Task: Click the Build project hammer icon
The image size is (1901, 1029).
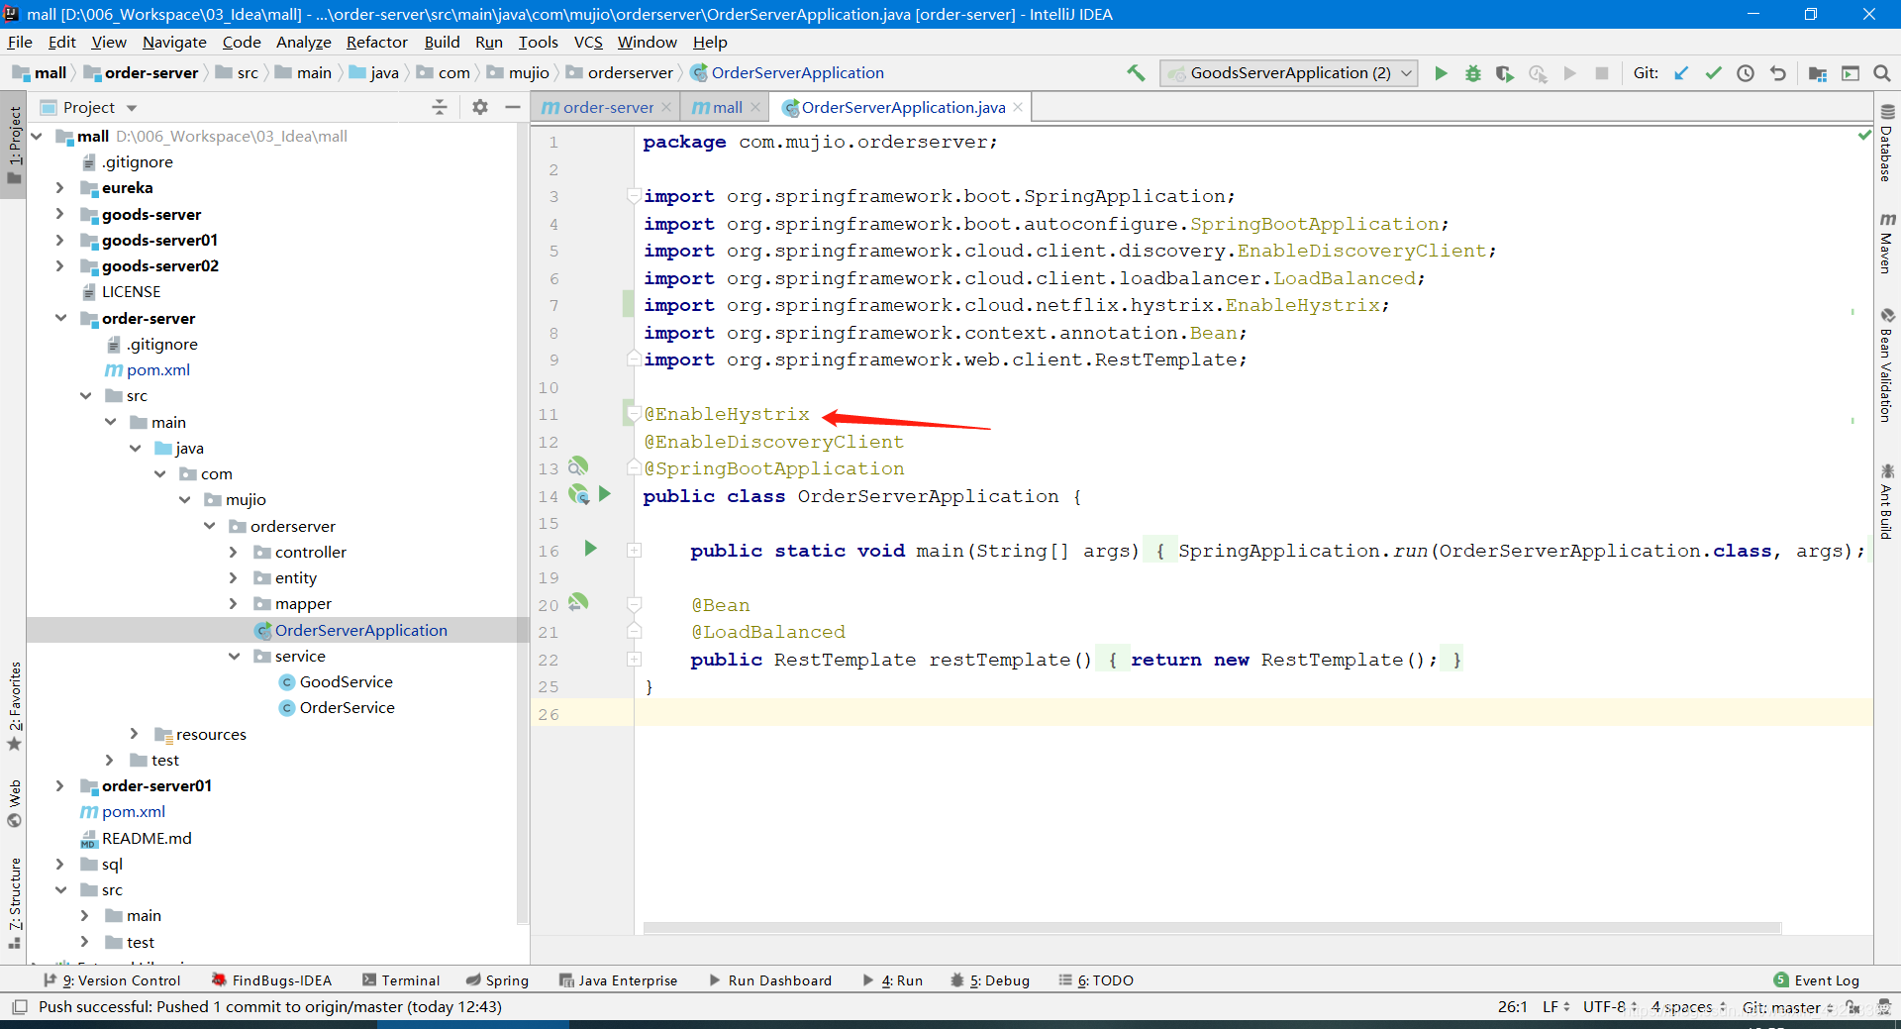Action: (1136, 72)
